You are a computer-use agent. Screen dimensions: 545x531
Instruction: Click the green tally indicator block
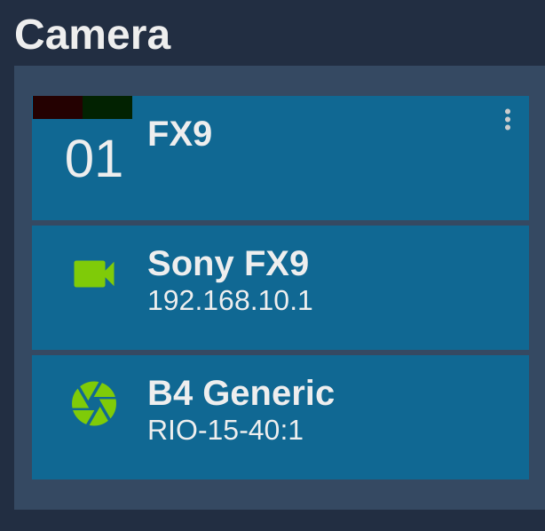[x=107, y=107]
